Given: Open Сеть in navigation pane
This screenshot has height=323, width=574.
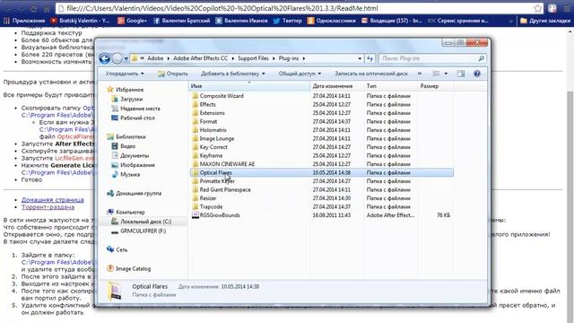Looking at the screenshot, I should (122, 249).
